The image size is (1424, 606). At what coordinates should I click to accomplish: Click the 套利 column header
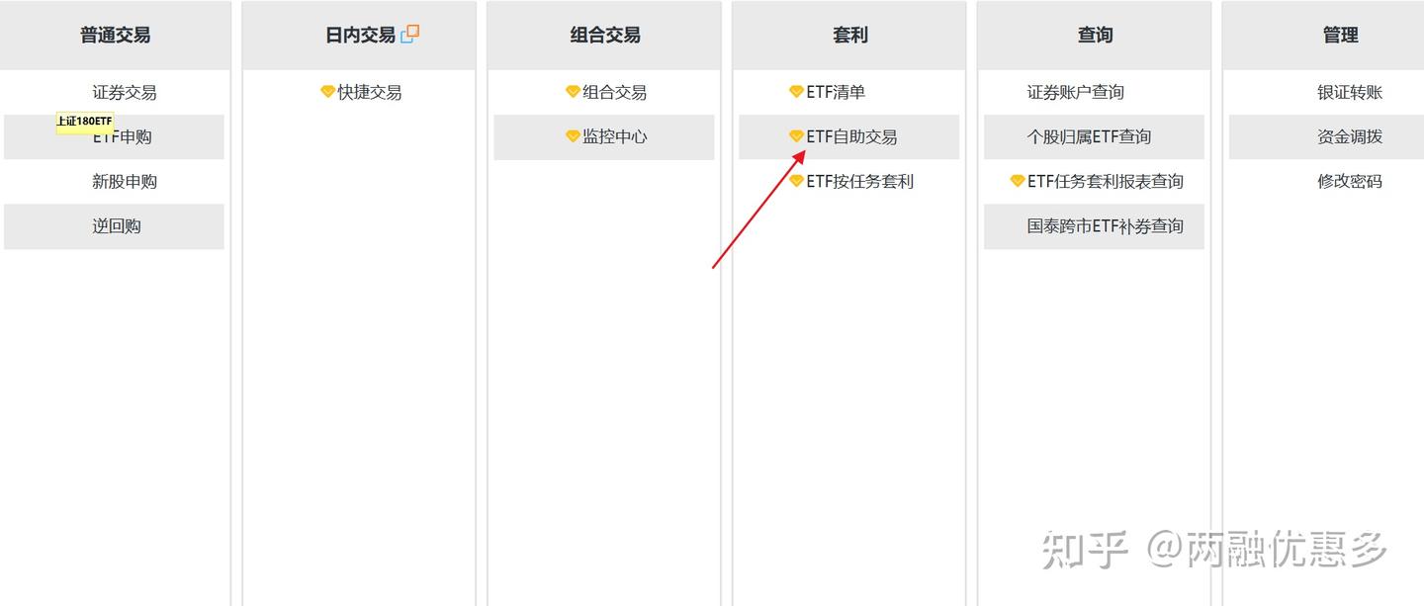click(x=849, y=36)
